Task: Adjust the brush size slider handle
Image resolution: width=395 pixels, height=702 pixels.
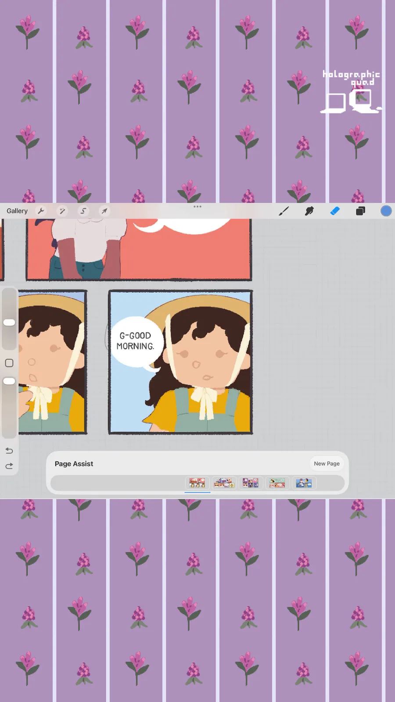Action: (x=9, y=322)
